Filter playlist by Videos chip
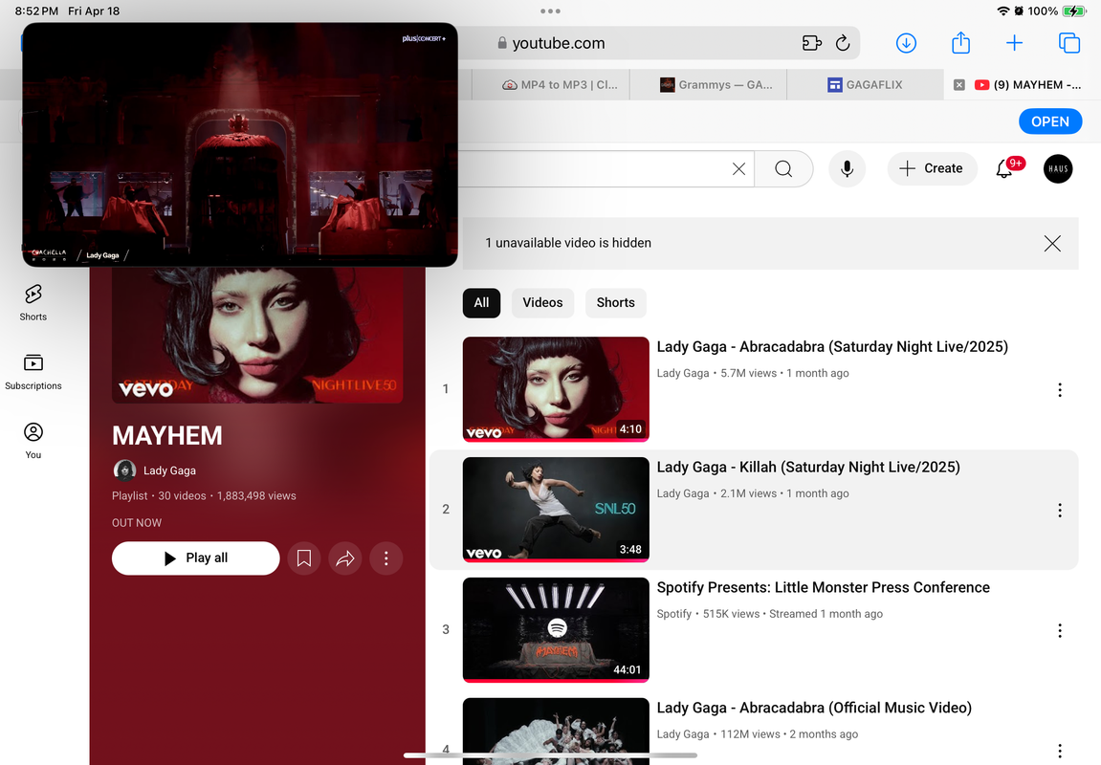Screen dimensions: 1101x765 coord(542,303)
